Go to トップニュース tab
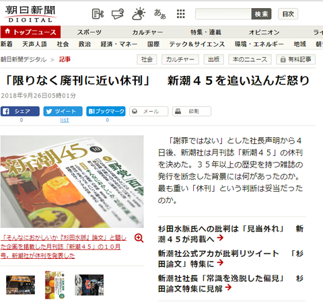This screenshot has width=323, height=306. [x=30, y=32]
